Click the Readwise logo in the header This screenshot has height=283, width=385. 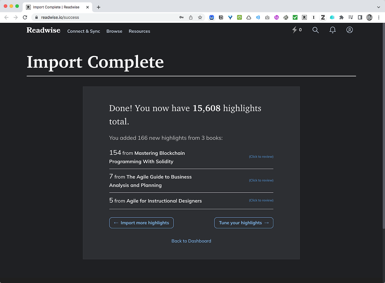(x=43, y=30)
